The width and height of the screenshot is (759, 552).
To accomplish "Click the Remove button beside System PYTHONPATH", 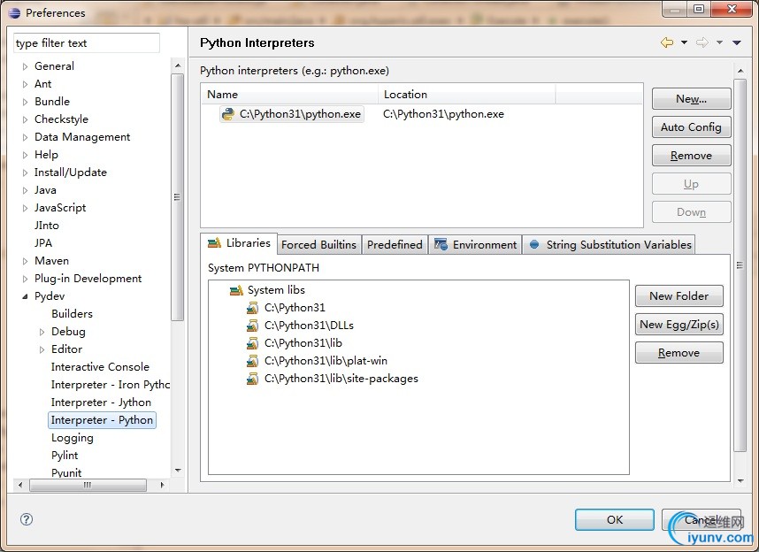I will (x=679, y=353).
